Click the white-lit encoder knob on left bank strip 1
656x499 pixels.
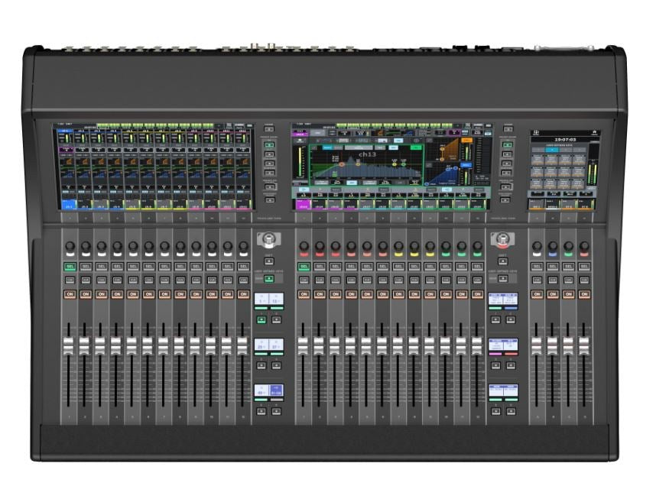[70, 246]
